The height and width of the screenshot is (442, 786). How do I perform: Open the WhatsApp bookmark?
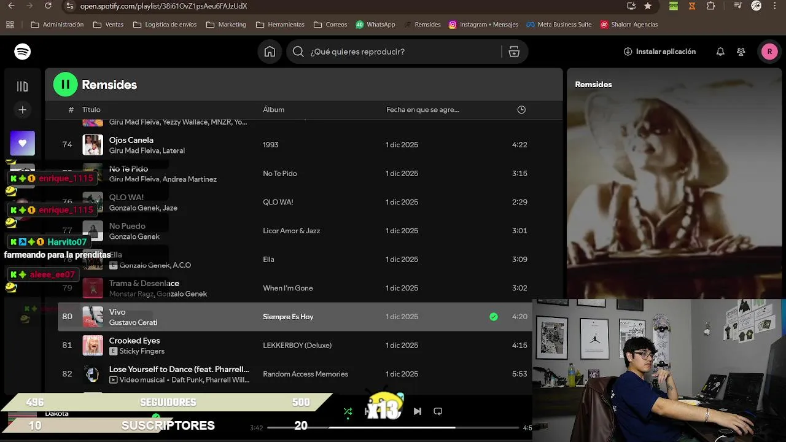[x=375, y=25]
